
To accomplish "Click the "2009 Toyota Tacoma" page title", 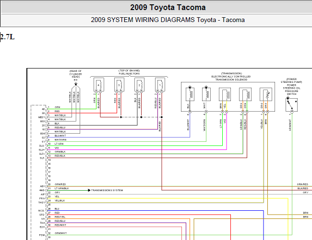I will (168, 8).
